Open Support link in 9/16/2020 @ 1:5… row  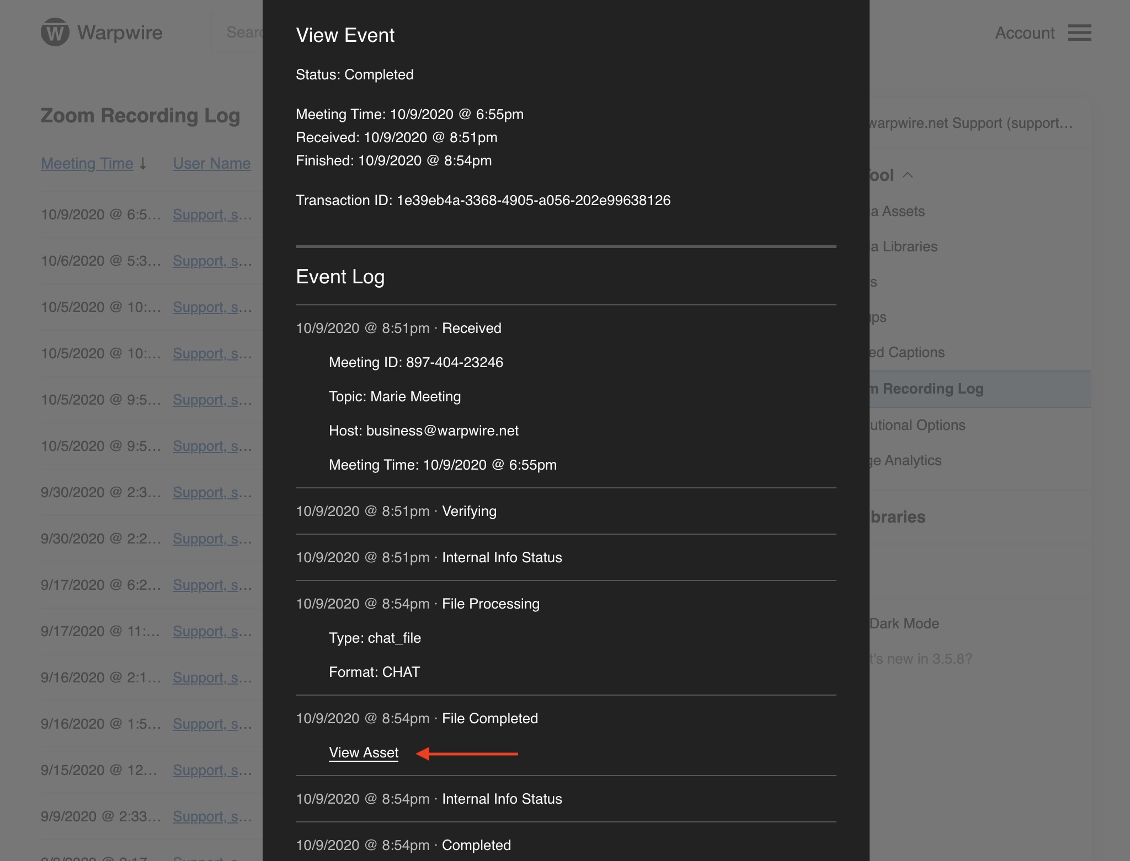(x=212, y=724)
